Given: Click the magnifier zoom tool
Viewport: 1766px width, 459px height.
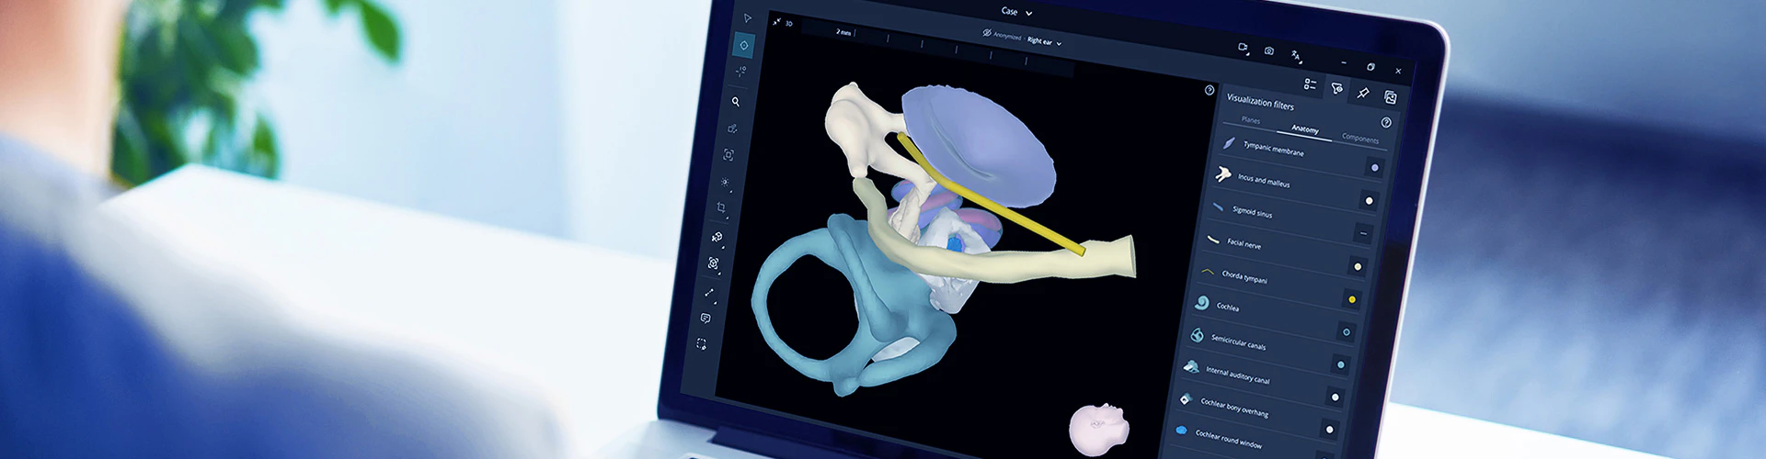Looking at the screenshot, I should point(736,102).
